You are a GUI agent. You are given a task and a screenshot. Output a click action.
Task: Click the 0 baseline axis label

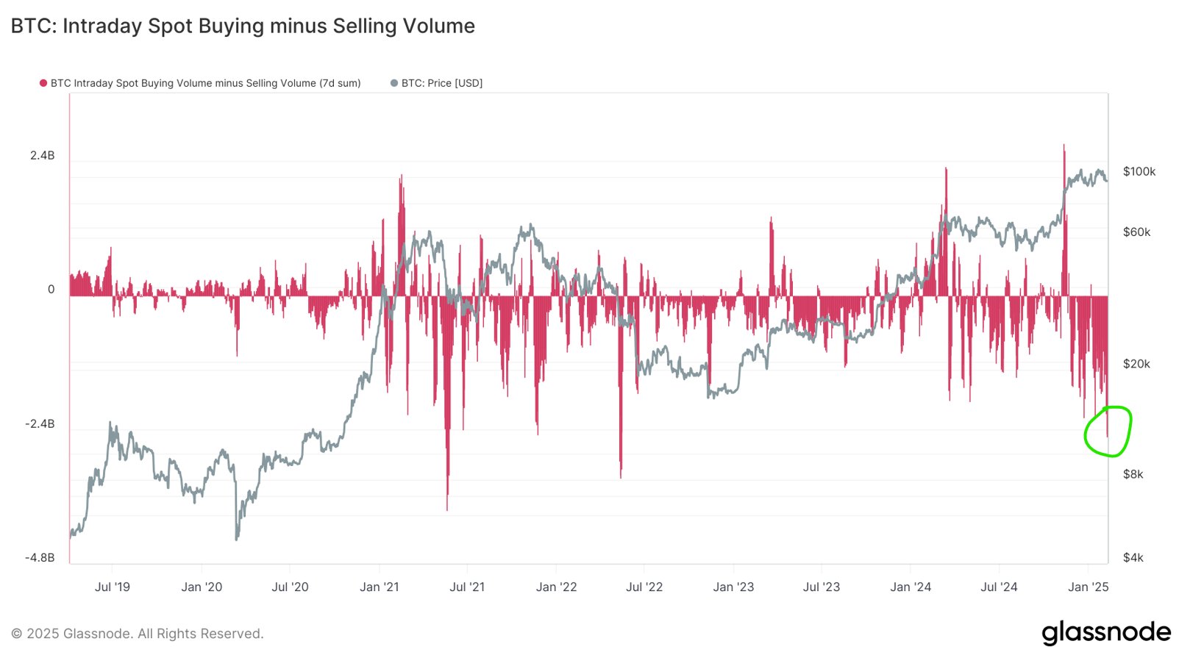point(51,290)
